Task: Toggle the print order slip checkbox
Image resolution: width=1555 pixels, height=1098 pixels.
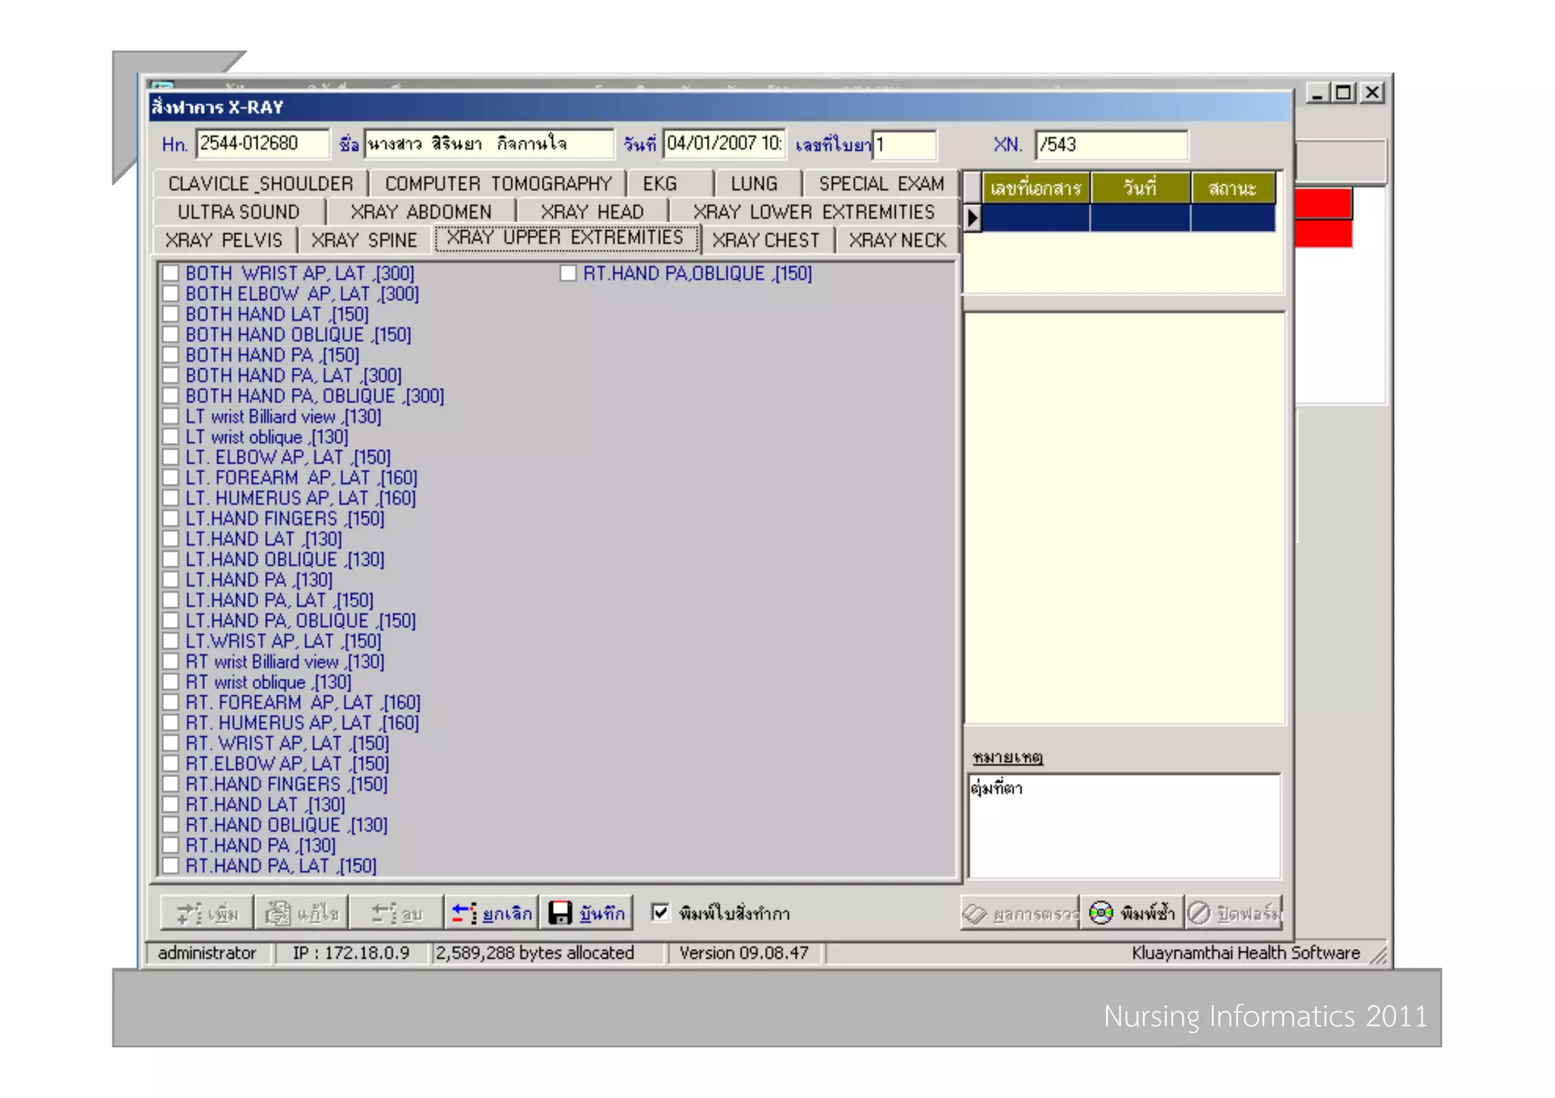Action: (x=661, y=912)
